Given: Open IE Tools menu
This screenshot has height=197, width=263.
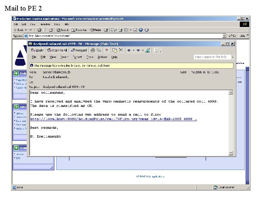Looking at the screenshot, I should 57,24.
